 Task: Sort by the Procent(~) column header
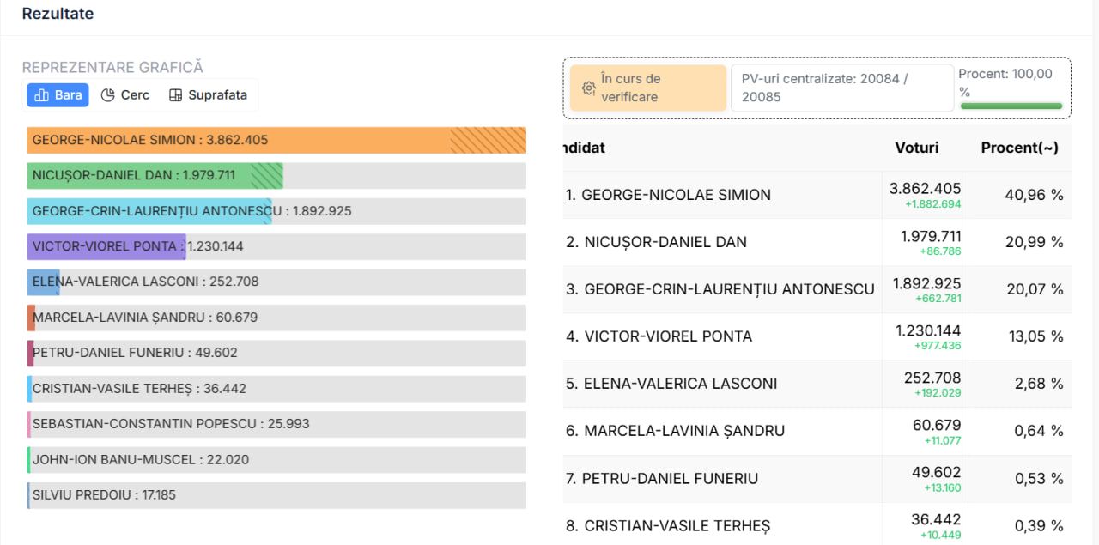click(1019, 148)
